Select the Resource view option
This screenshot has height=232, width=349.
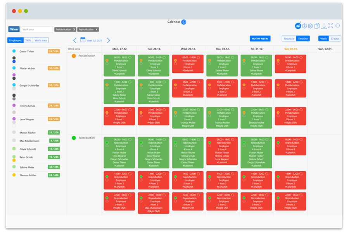[x=289, y=38]
